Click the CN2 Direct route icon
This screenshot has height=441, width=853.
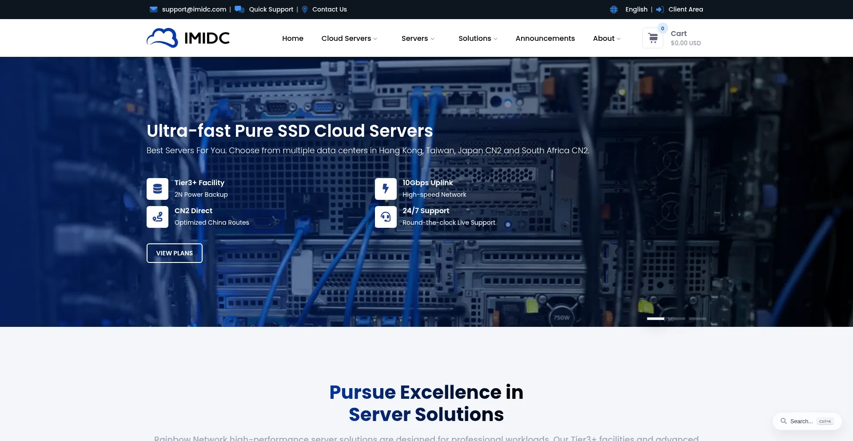click(x=157, y=217)
